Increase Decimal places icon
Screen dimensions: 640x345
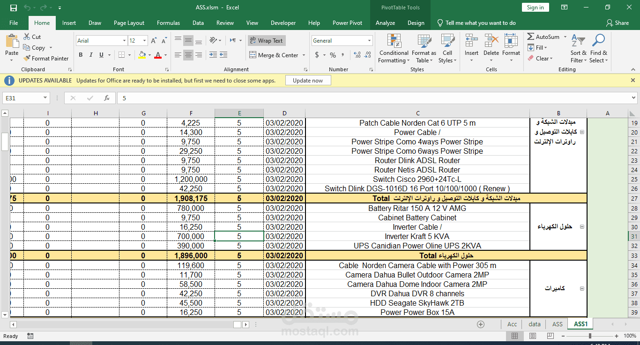[357, 55]
